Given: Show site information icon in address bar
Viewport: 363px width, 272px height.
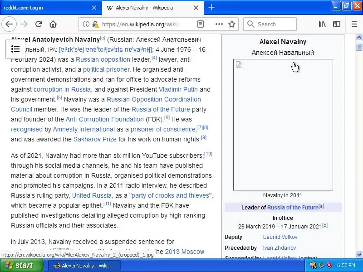Looking at the screenshot, I should [86, 24].
